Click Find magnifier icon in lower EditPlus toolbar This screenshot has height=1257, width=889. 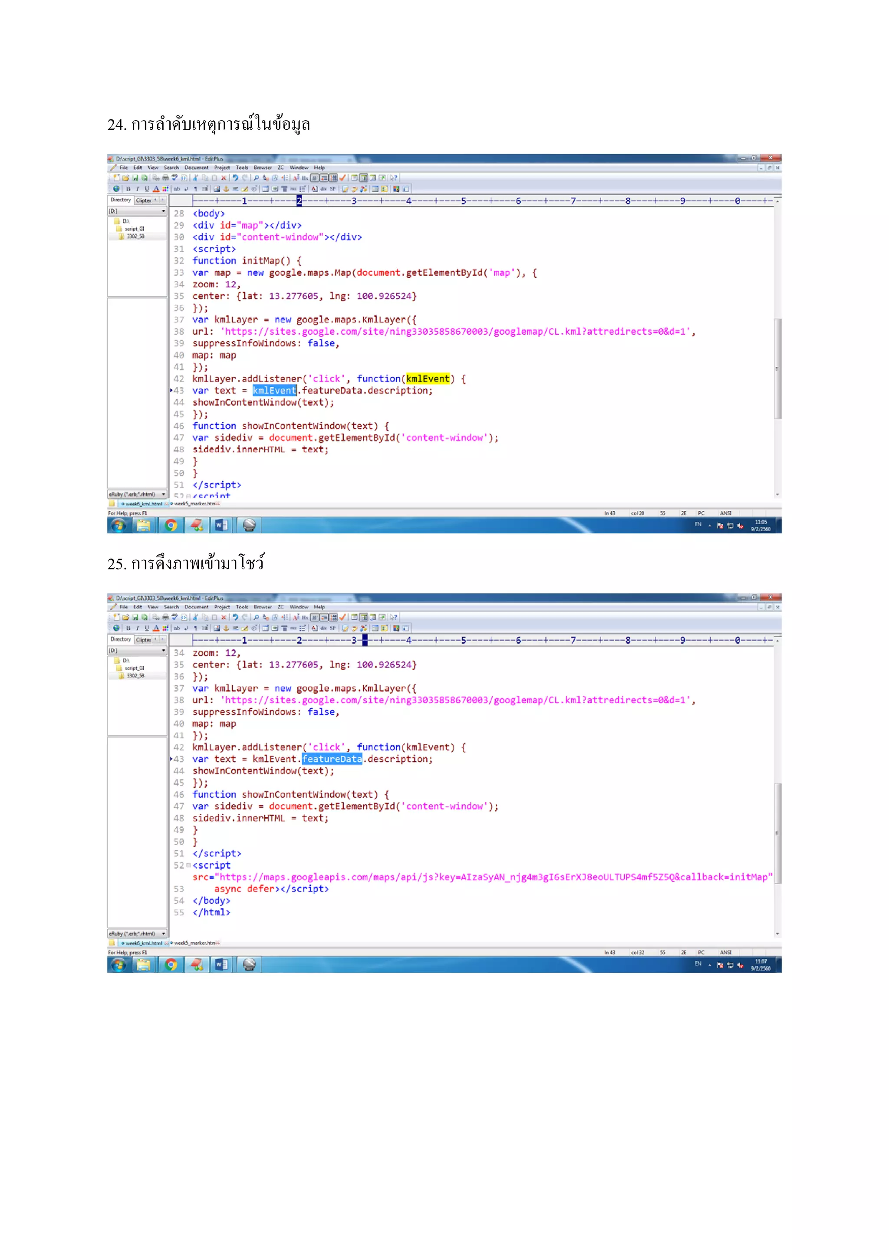[256, 617]
